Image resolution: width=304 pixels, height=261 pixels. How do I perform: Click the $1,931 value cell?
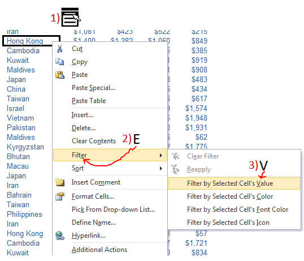pyautogui.click(x=197, y=127)
